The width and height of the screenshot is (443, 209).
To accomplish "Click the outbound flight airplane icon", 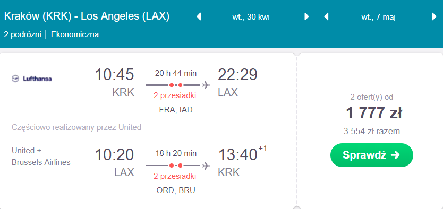I will point(207,85).
